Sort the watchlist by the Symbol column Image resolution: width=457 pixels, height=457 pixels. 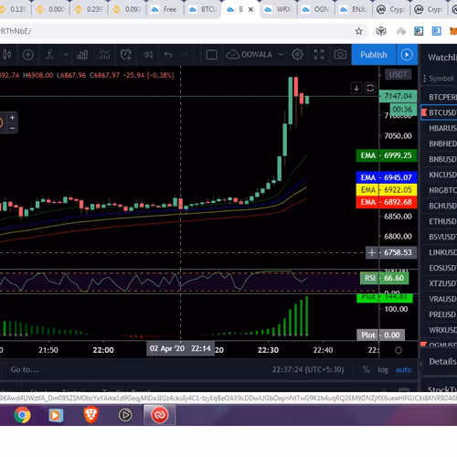[441, 79]
